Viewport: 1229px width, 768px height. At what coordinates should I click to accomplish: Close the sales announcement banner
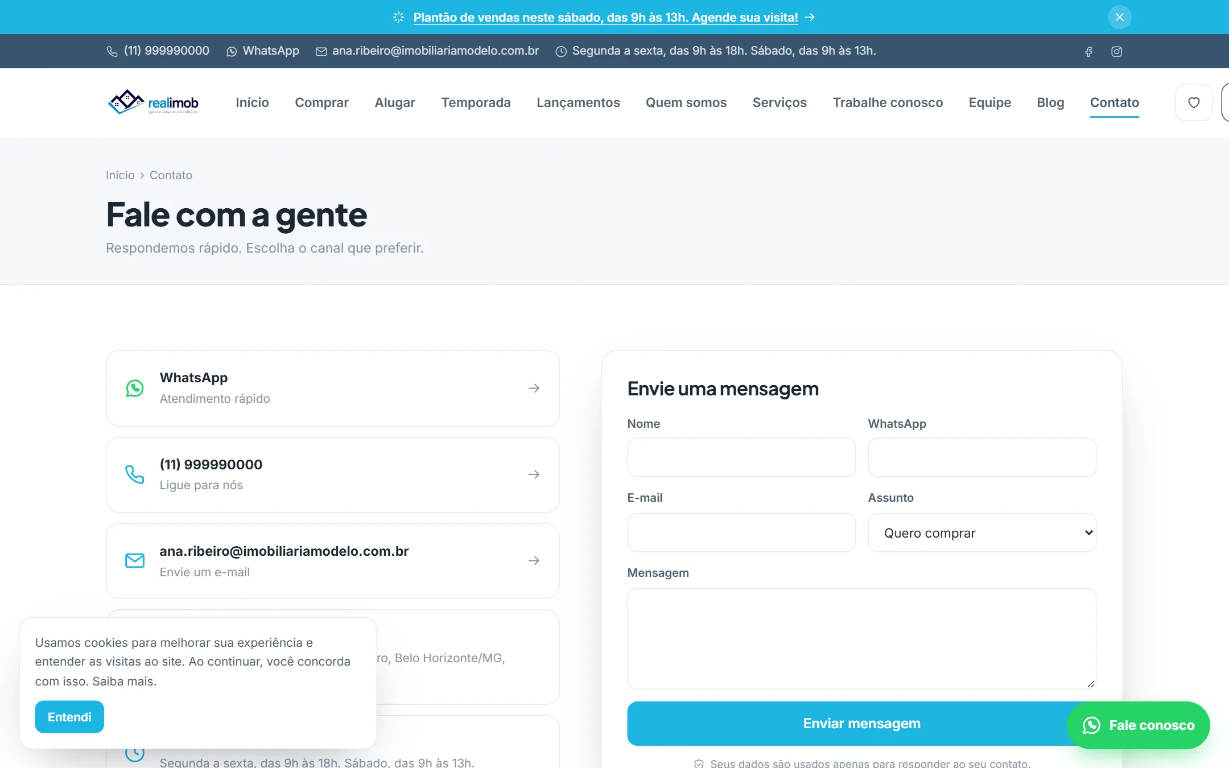1119,17
